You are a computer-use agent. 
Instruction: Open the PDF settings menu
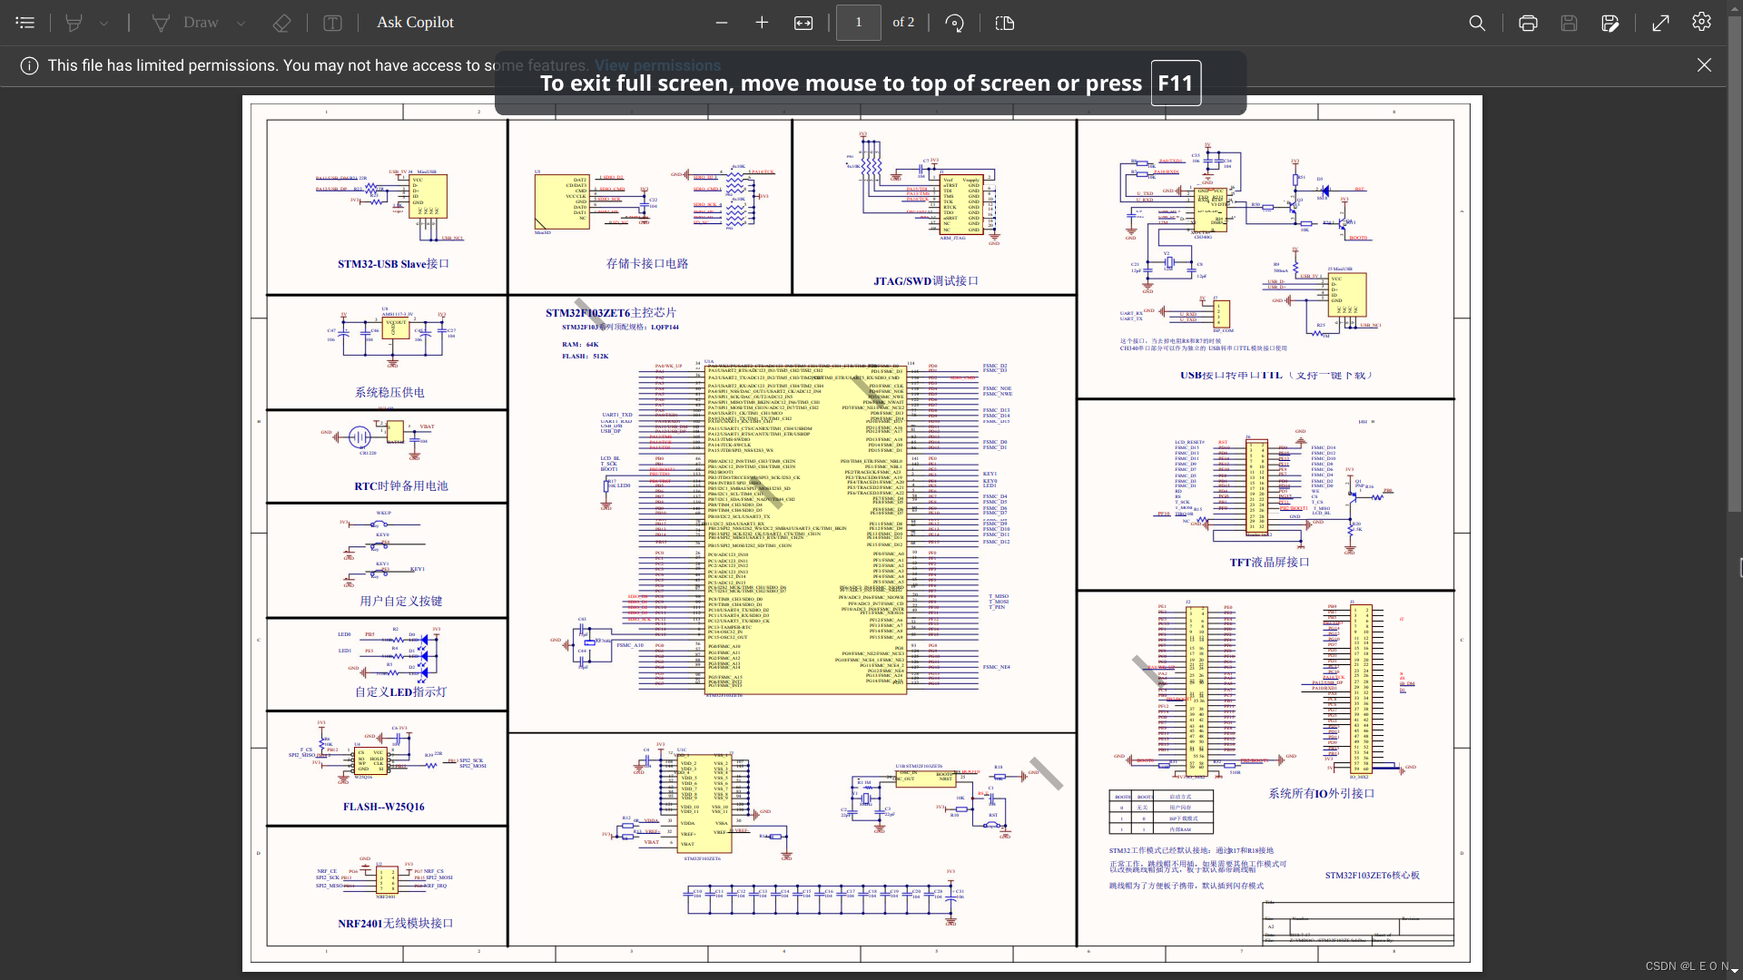[x=1701, y=23]
